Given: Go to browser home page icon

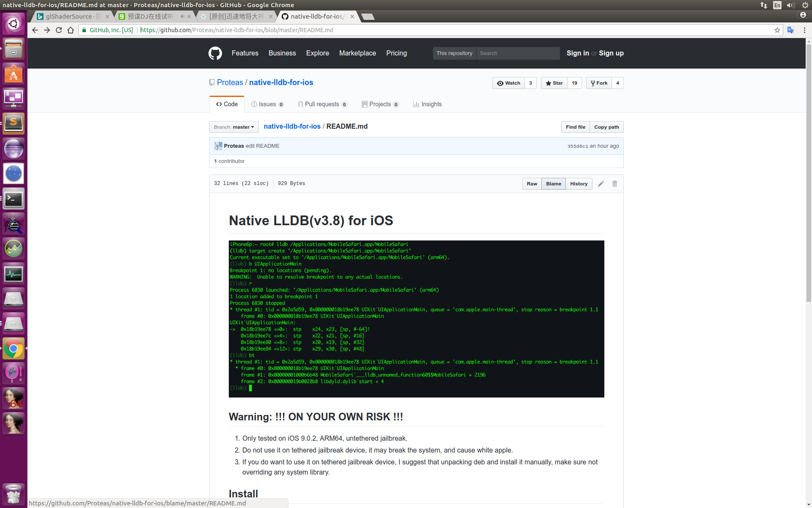Looking at the screenshot, I should click(x=71, y=30).
